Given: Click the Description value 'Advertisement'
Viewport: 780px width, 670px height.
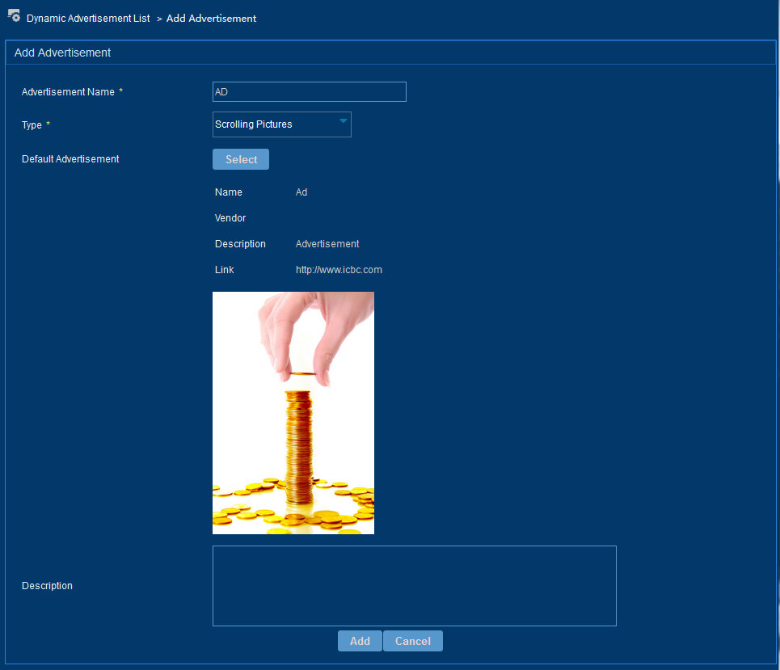Looking at the screenshot, I should (327, 244).
